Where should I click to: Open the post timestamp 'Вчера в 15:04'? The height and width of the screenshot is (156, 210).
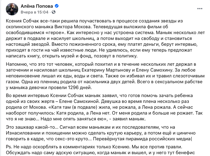(x=34, y=12)
